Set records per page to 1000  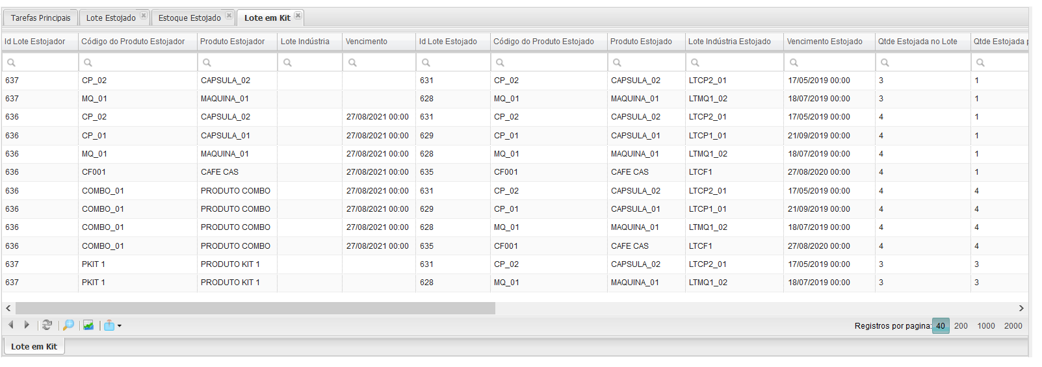coord(986,326)
